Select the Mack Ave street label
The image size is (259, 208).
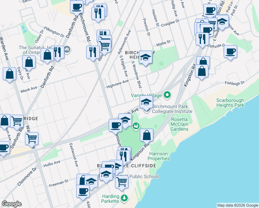click(x=29, y=89)
